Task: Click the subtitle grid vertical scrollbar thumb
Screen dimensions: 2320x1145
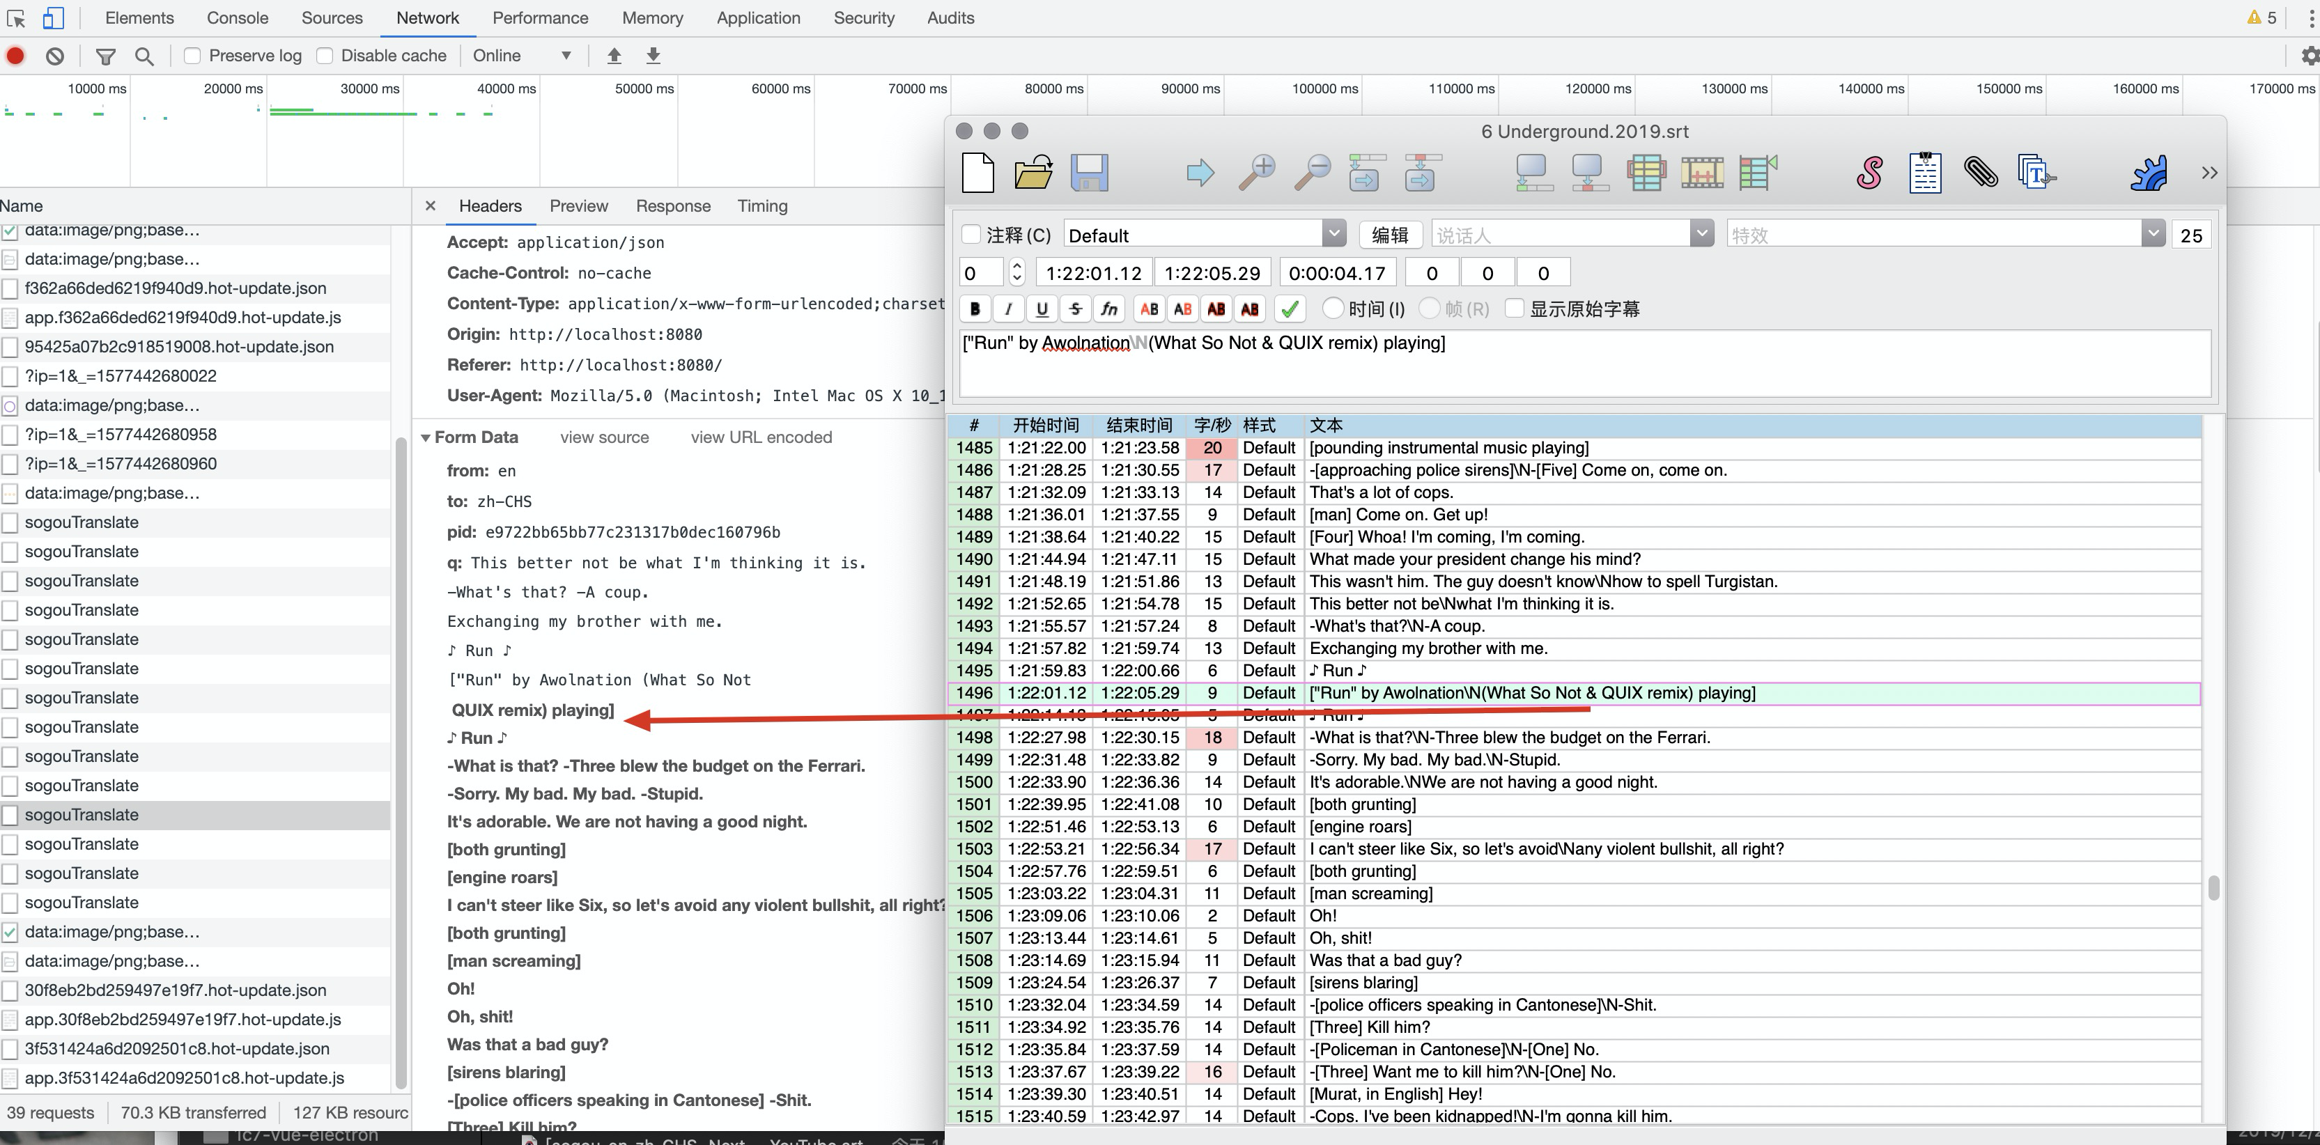Action: pyautogui.click(x=2213, y=887)
